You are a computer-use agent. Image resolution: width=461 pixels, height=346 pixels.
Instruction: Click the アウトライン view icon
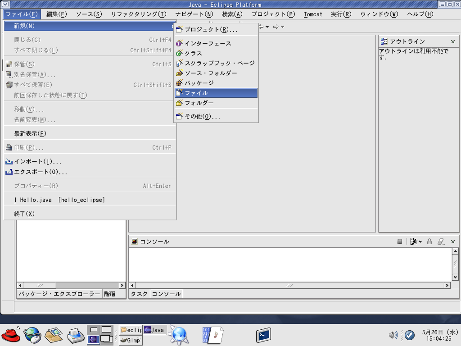[x=384, y=41]
